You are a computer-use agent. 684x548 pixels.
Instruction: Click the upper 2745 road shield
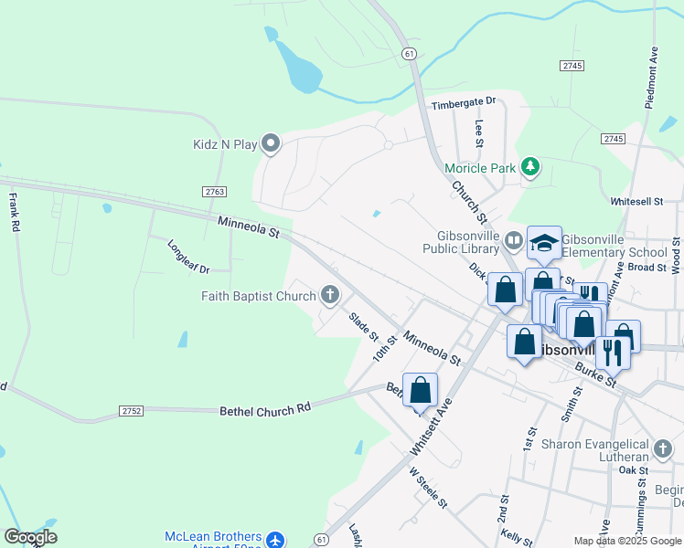[572, 66]
